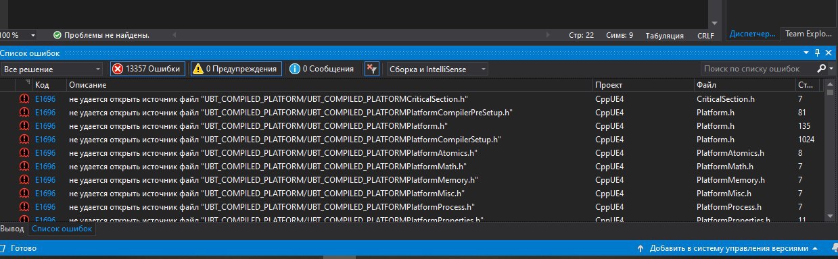Click error icon in line 135 Platform.h row
Viewport: 838px width, 259px height.
pos(24,126)
